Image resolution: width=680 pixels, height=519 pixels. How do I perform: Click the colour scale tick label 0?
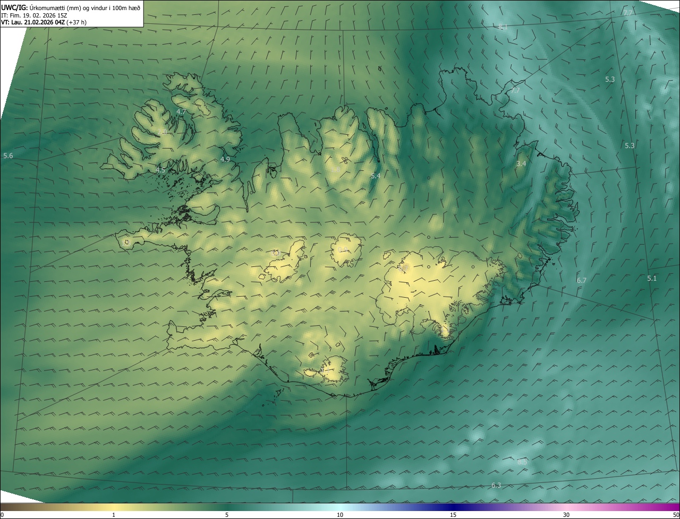click(2, 515)
